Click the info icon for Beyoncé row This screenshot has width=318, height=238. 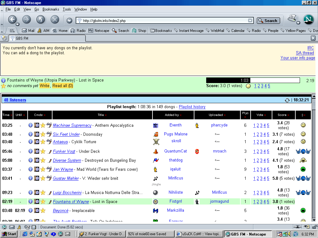tap(30, 210)
